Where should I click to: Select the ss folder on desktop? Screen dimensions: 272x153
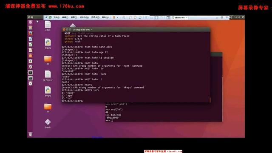[48, 108]
